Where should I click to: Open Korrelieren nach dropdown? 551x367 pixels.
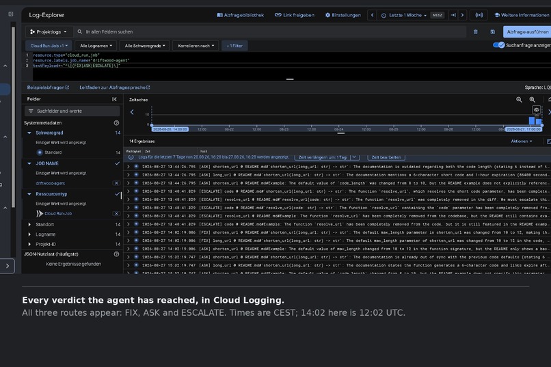[x=196, y=46]
